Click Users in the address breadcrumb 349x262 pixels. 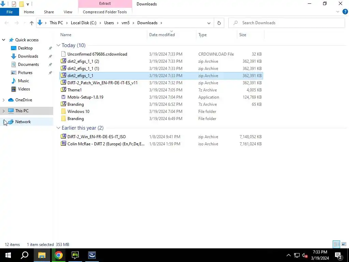tap(109, 23)
